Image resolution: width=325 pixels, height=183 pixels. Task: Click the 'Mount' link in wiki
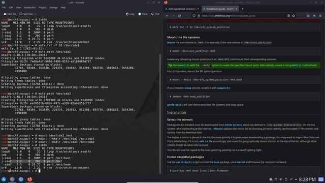pos(171,43)
